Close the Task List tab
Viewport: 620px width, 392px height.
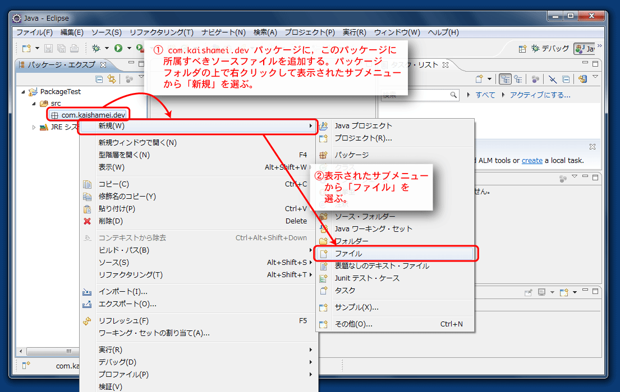(446, 65)
